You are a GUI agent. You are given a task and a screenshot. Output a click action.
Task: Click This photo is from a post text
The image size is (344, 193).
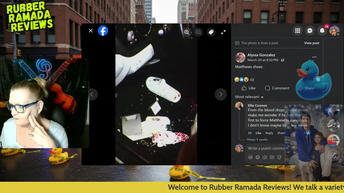260,43
